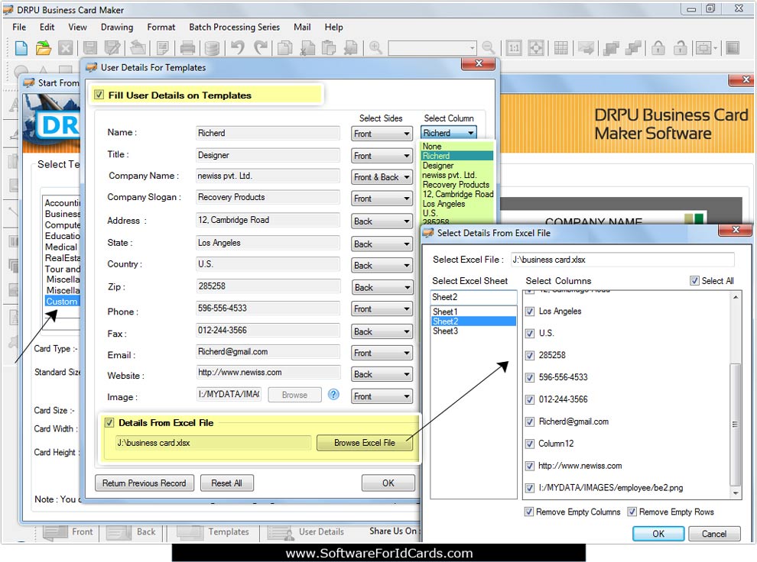The image size is (757, 562).
Task: Select Sheet3 in the sheet list
Action: click(x=446, y=331)
